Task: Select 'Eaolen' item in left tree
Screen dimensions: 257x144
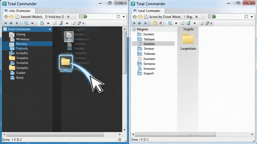Action: pos(21,73)
